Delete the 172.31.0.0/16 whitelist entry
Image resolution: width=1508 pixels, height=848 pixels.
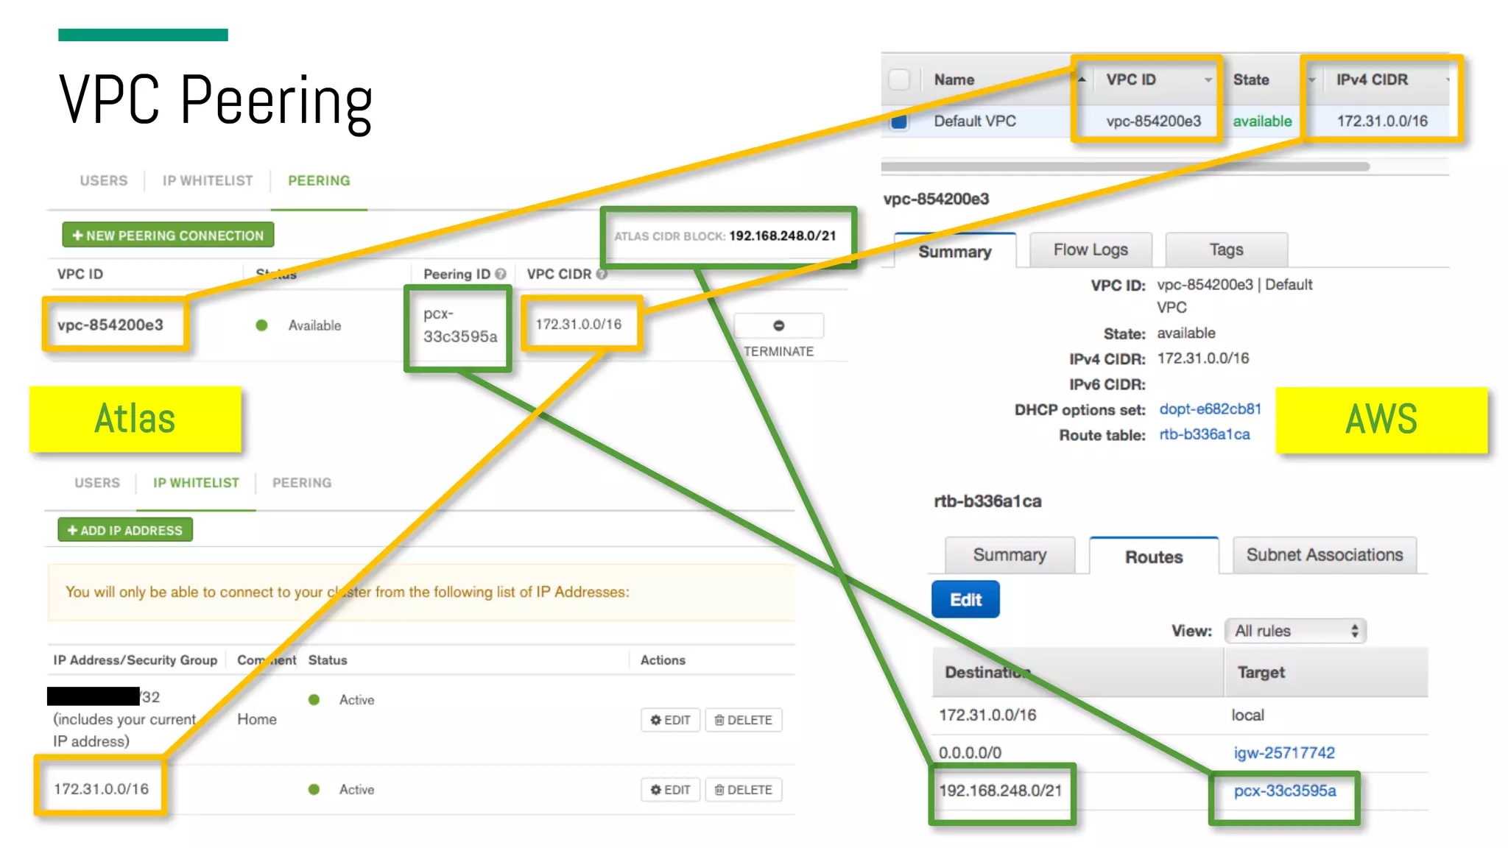click(x=743, y=790)
